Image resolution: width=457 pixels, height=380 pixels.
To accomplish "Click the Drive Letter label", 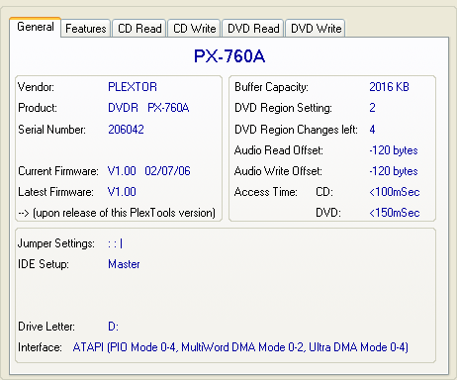I will (46, 327).
